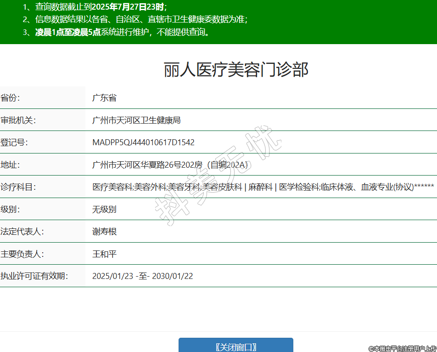The image size is (437, 352).
Task: Select the value 广东省
Action: [x=104, y=98]
